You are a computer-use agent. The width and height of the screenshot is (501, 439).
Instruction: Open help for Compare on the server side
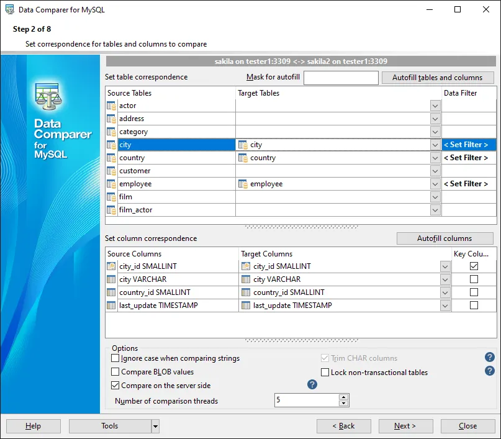pyautogui.click(x=312, y=384)
